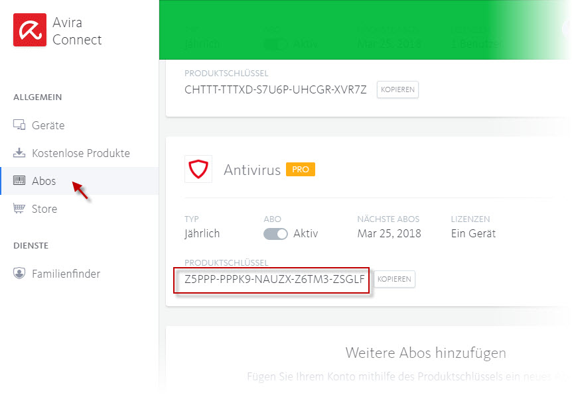The image size is (572, 395).
Task: Click the Mar 25, 2018 renewal date
Action: (x=390, y=233)
